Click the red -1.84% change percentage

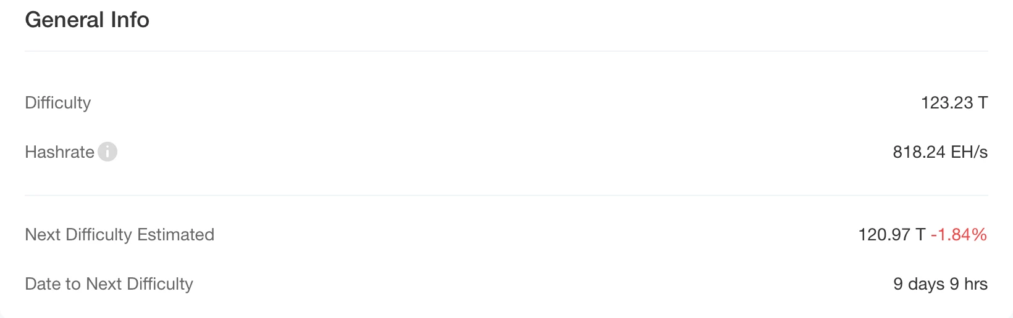pos(959,234)
